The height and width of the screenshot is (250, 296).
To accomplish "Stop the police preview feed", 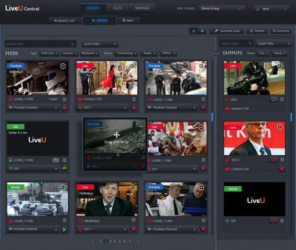I will [203, 107].
